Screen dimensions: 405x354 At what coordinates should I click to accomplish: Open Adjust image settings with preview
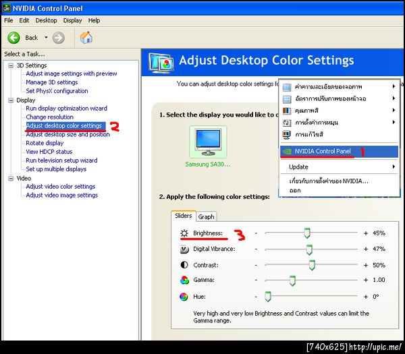point(72,73)
